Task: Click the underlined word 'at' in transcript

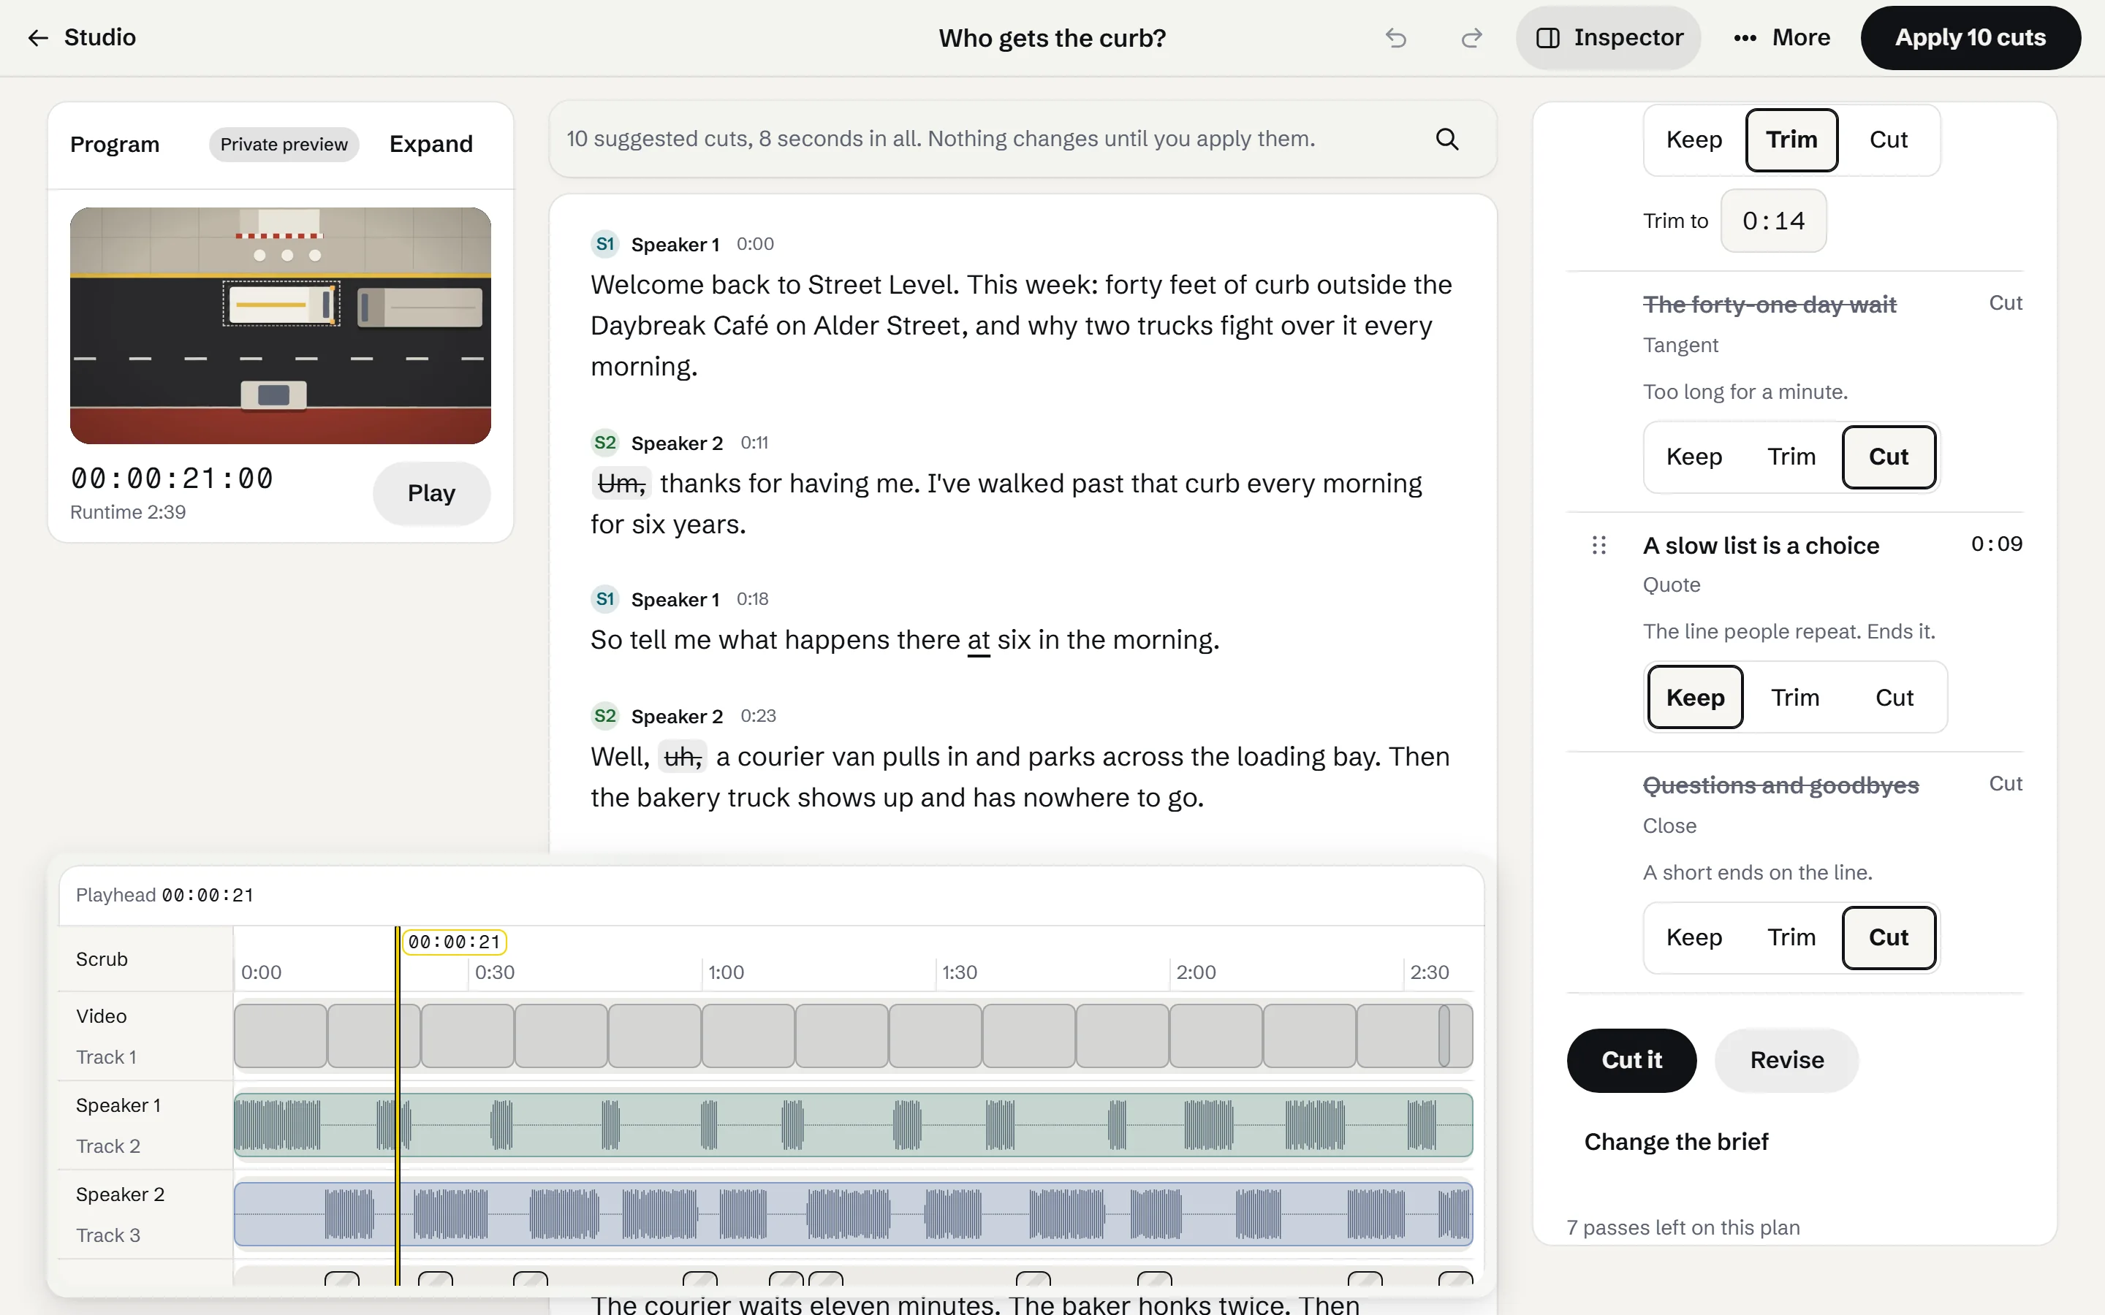Action: [979, 640]
